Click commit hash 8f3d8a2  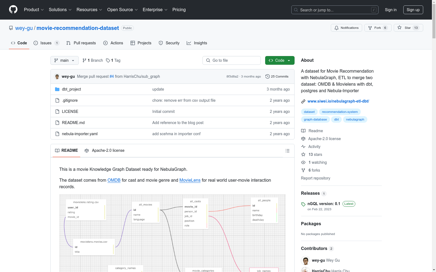(x=232, y=76)
